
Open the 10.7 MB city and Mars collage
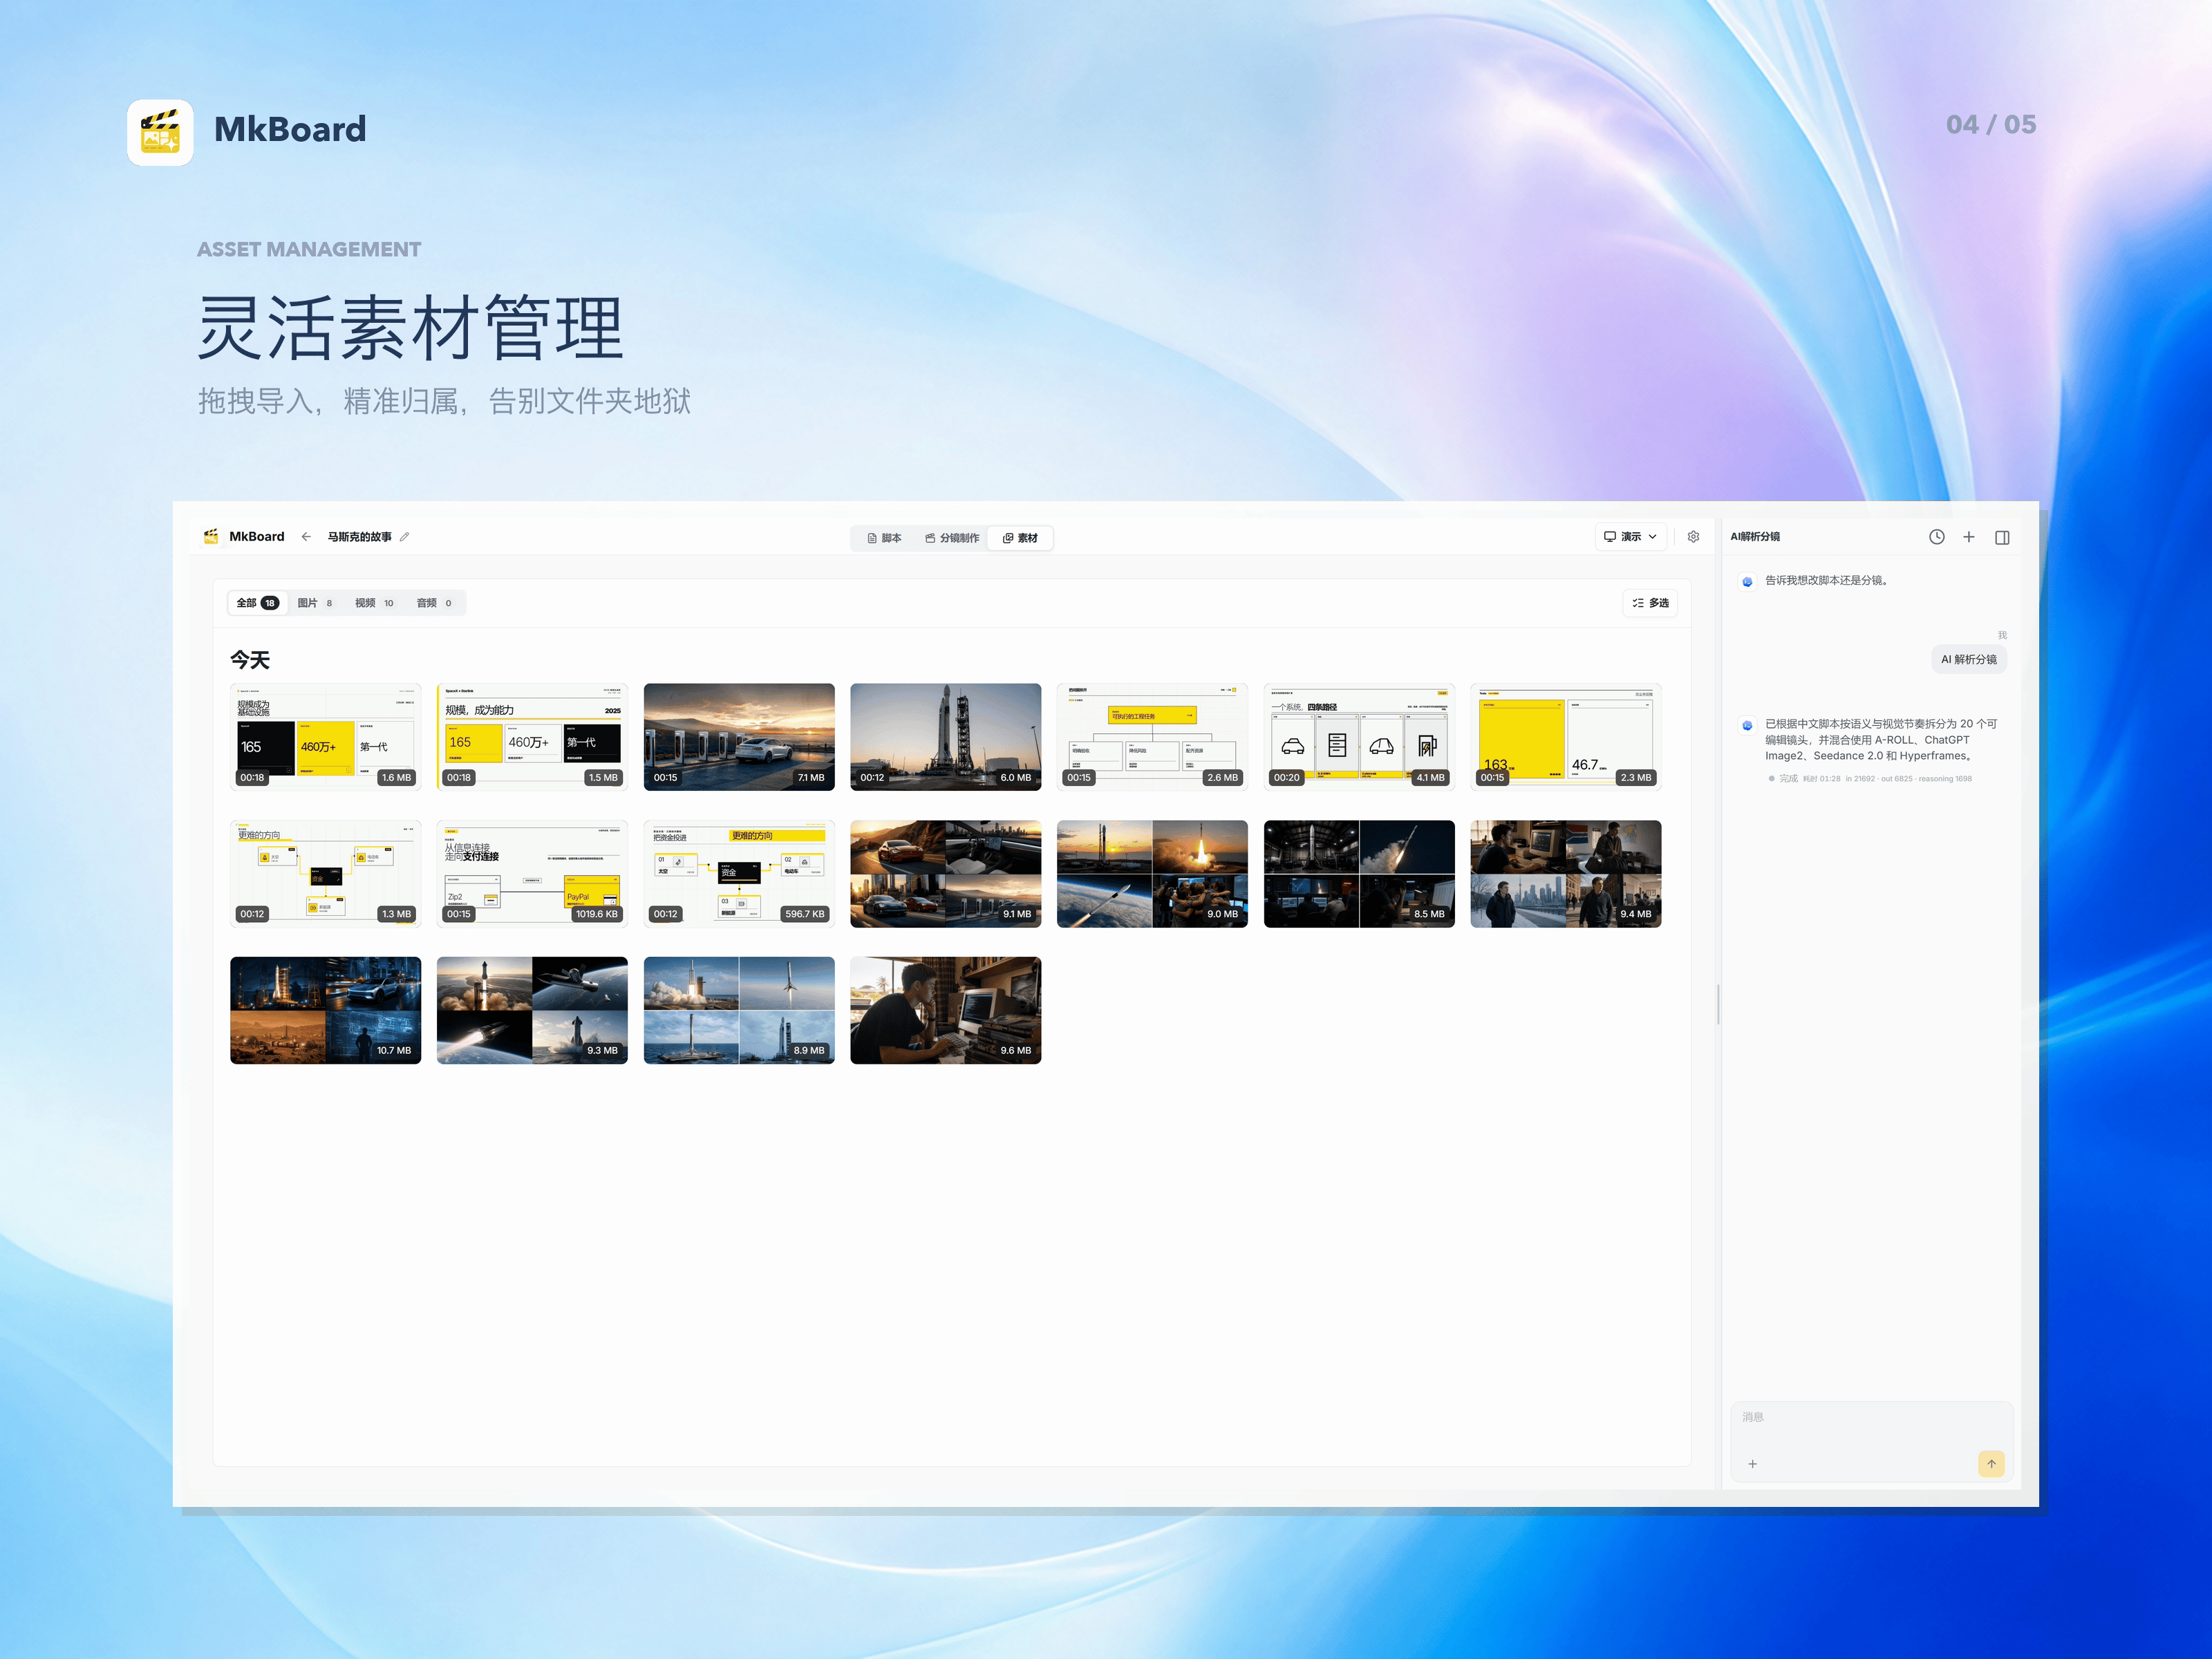pyautogui.click(x=326, y=1010)
